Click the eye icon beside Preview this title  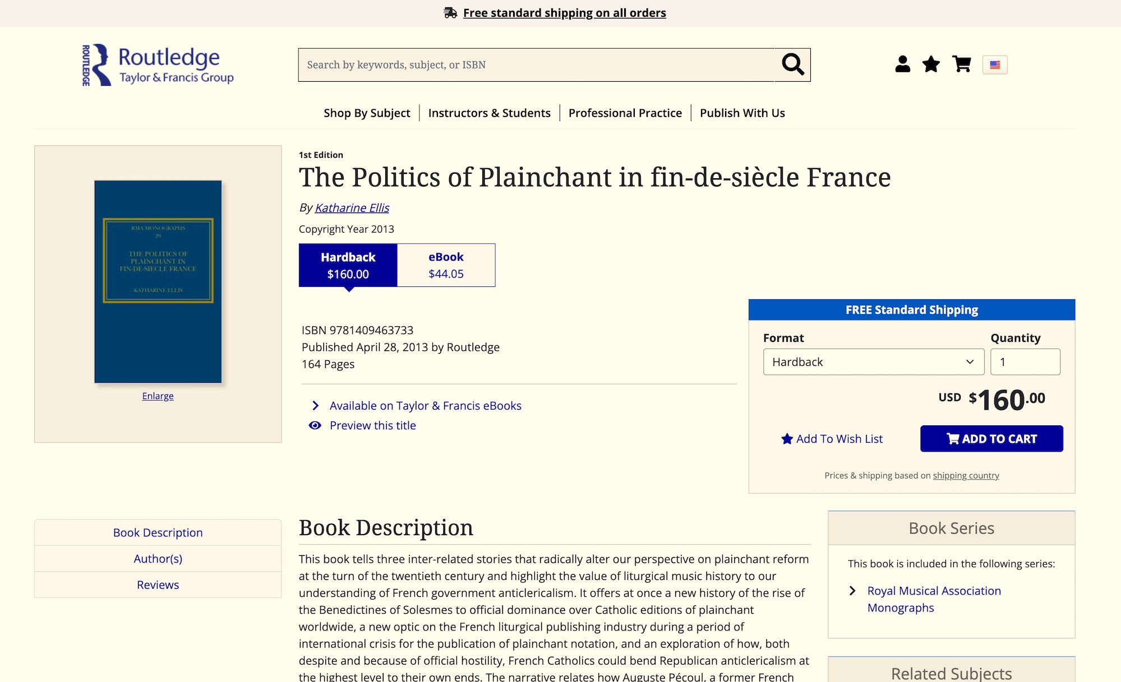click(x=315, y=425)
